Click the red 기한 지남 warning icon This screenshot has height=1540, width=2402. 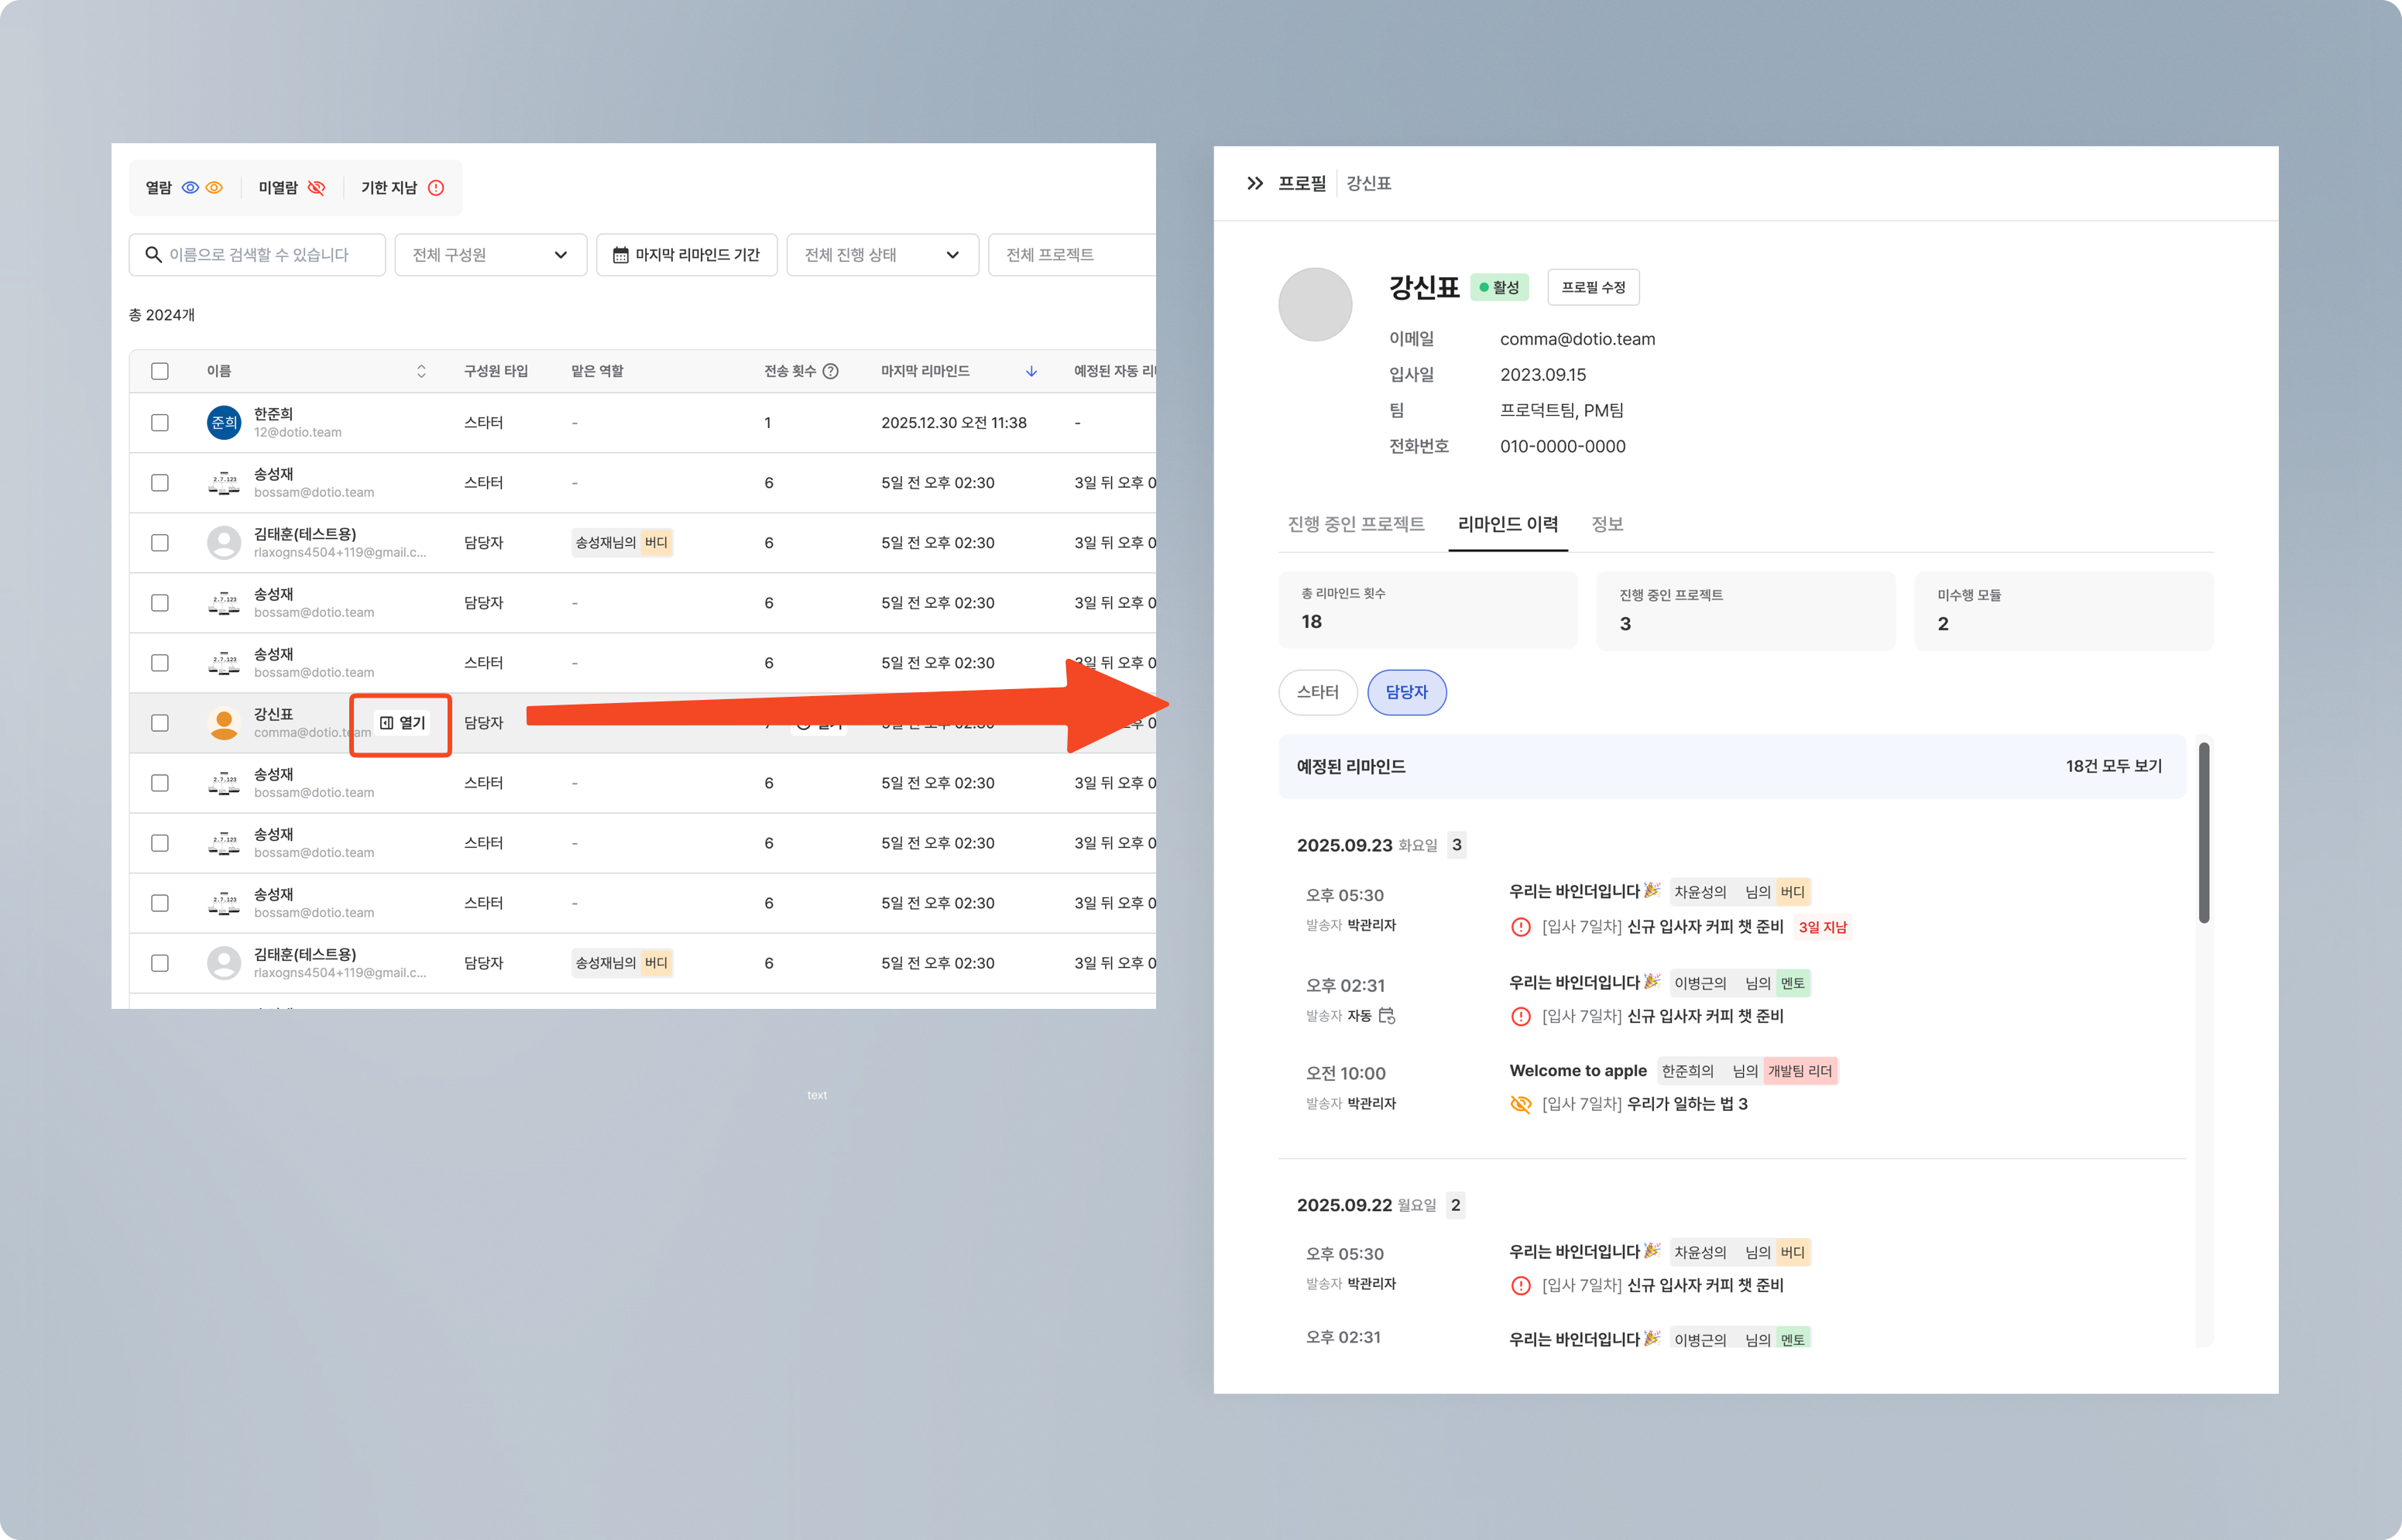click(436, 188)
